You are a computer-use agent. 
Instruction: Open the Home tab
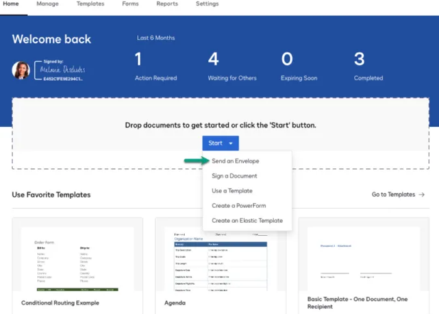[11, 4]
